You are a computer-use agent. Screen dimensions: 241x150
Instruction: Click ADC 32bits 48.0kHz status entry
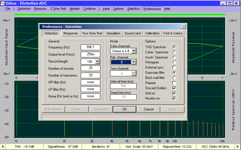coord(215,147)
